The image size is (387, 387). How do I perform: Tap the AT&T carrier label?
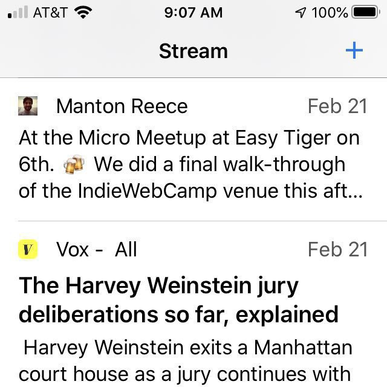(x=50, y=12)
